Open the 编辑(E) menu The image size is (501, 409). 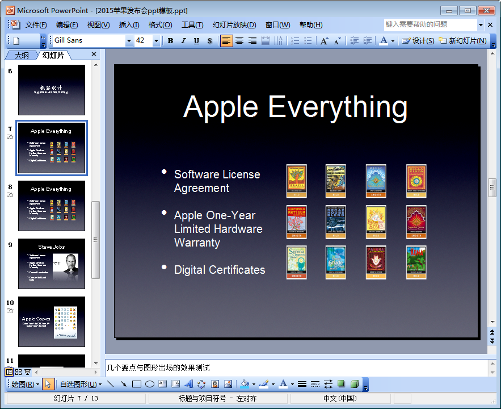[67, 25]
